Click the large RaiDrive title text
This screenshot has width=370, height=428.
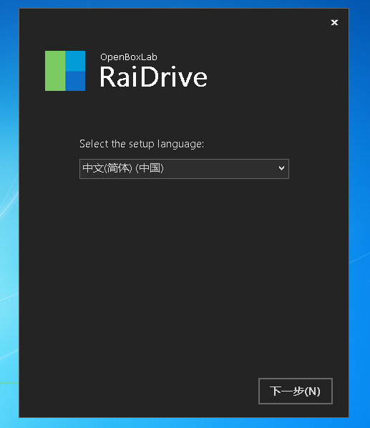(153, 77)
